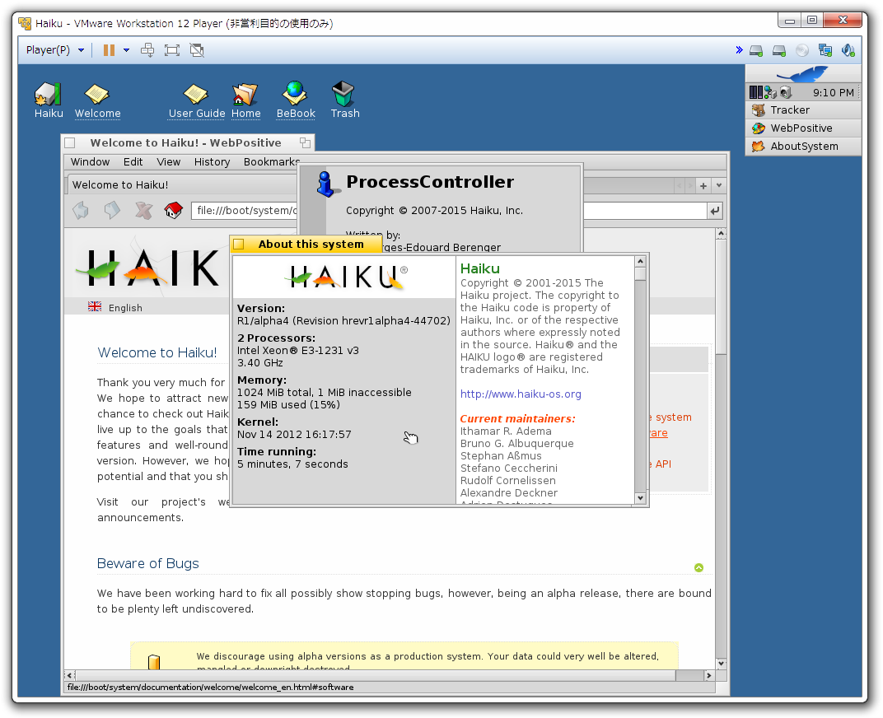Click WebPositive window zoom box
The image size is (883, 718).
(x=305, y=143)
